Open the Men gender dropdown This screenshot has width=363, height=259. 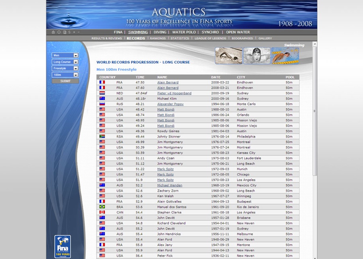[65, 55]
